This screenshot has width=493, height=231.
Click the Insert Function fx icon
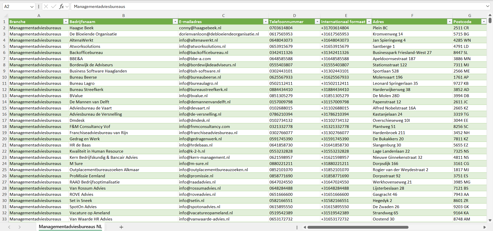[61, 6]
